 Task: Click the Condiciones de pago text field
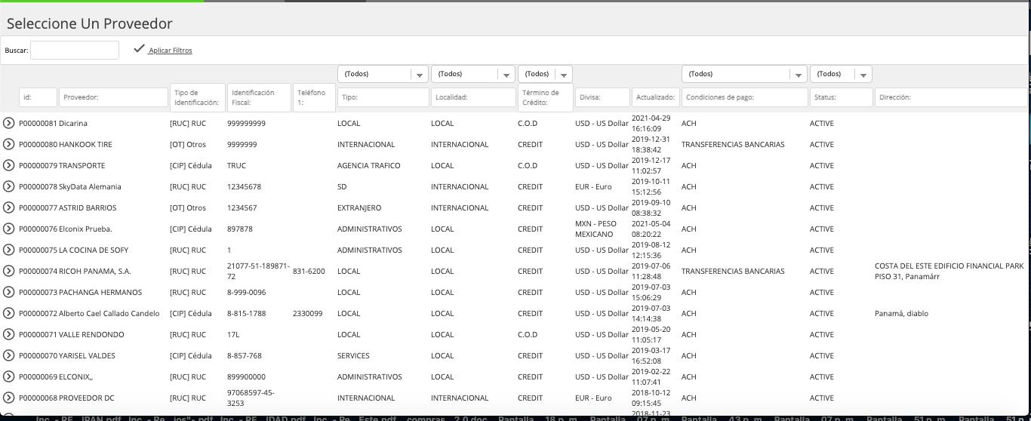pyautogui.click(x=744, y=97)
